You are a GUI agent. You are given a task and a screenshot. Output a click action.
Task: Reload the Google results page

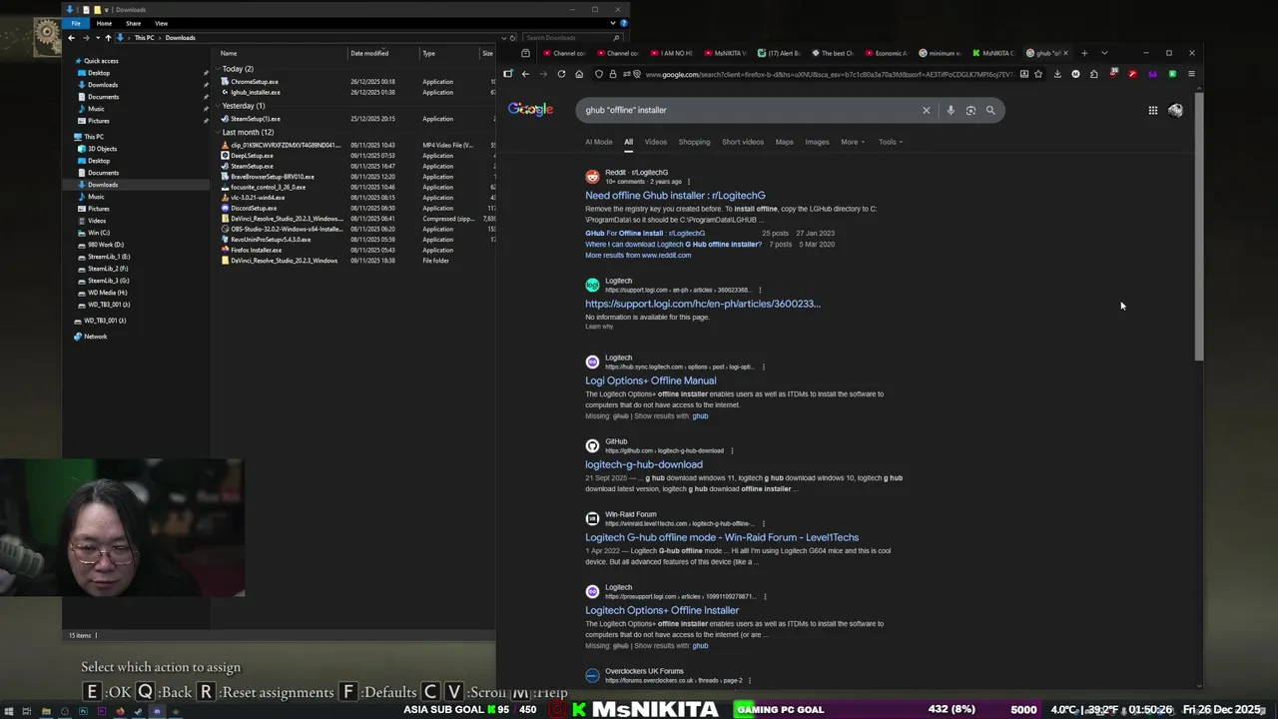561,74
